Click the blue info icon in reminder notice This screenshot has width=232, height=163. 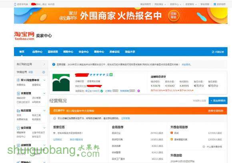coord(54,64)
